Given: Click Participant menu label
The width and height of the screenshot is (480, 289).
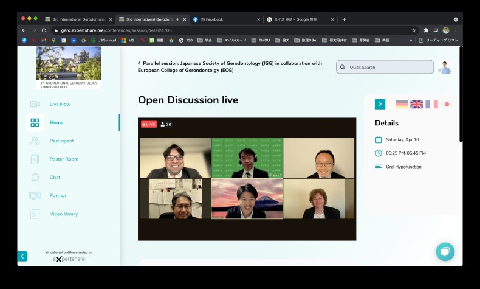Looking at the screenshot, I should [62, 141].
